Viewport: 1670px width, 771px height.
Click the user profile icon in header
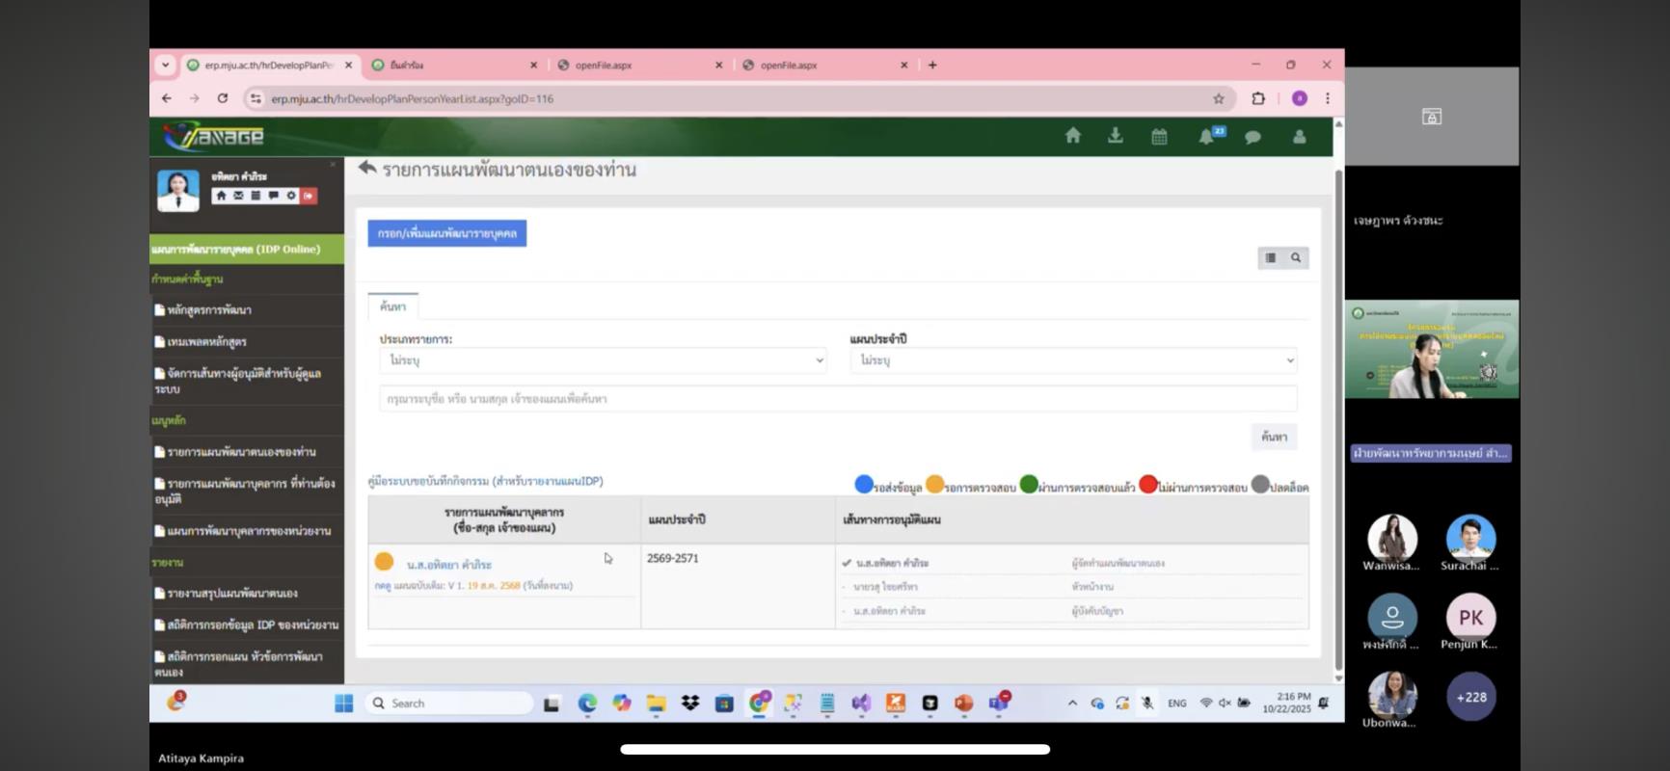coord(1299,137)
